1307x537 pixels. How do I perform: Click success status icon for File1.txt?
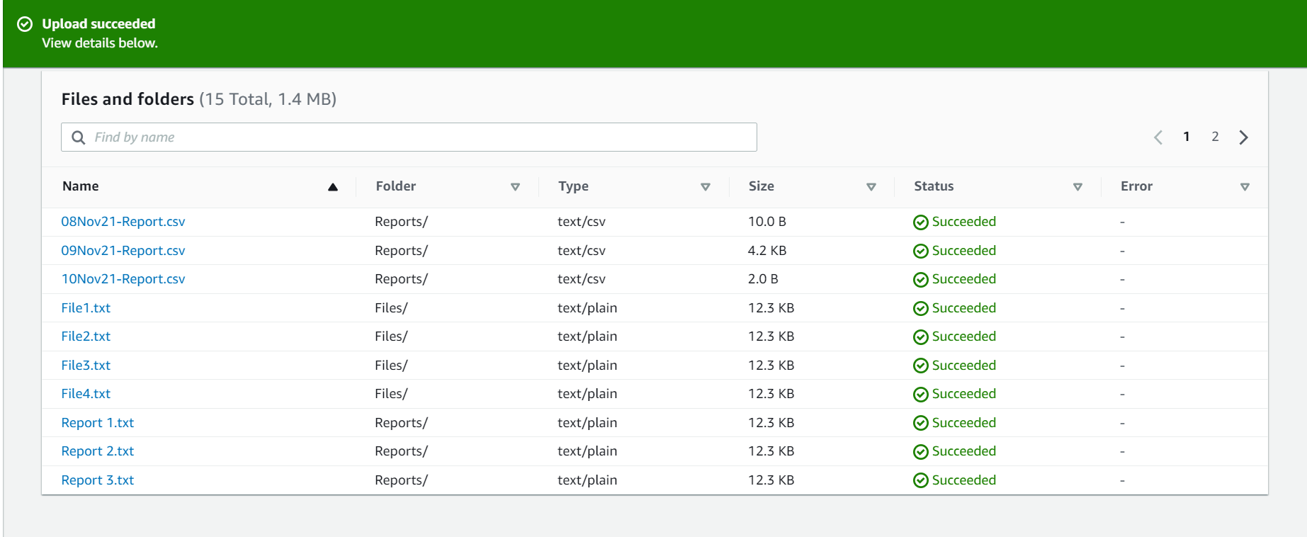pos(920,309)
